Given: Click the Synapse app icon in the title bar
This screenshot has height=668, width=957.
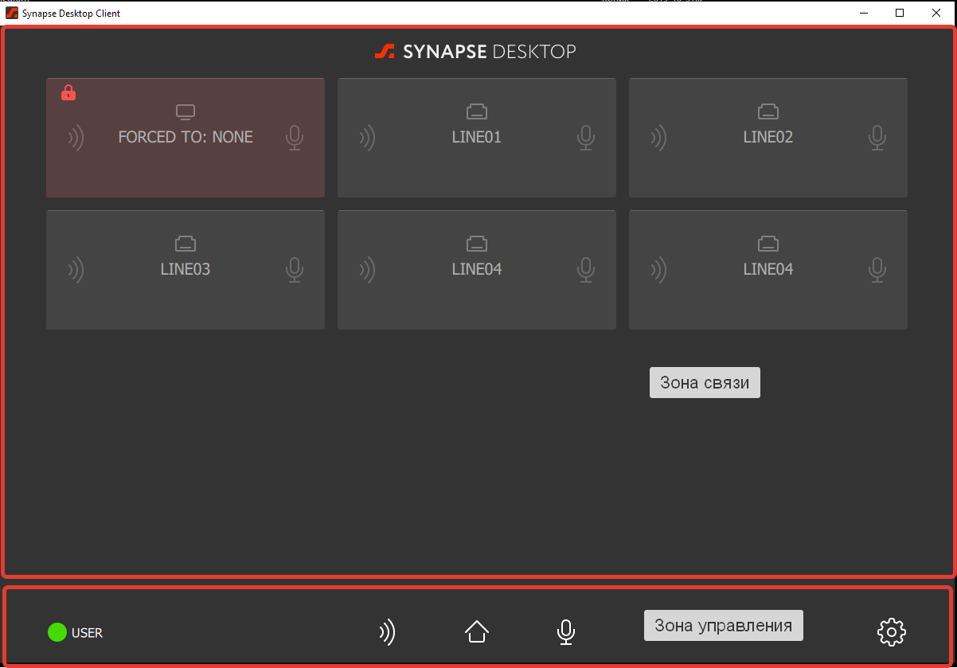Looking at the screenshot, I should coord(12,13).
